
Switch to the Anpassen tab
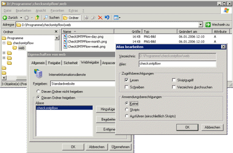108,63
